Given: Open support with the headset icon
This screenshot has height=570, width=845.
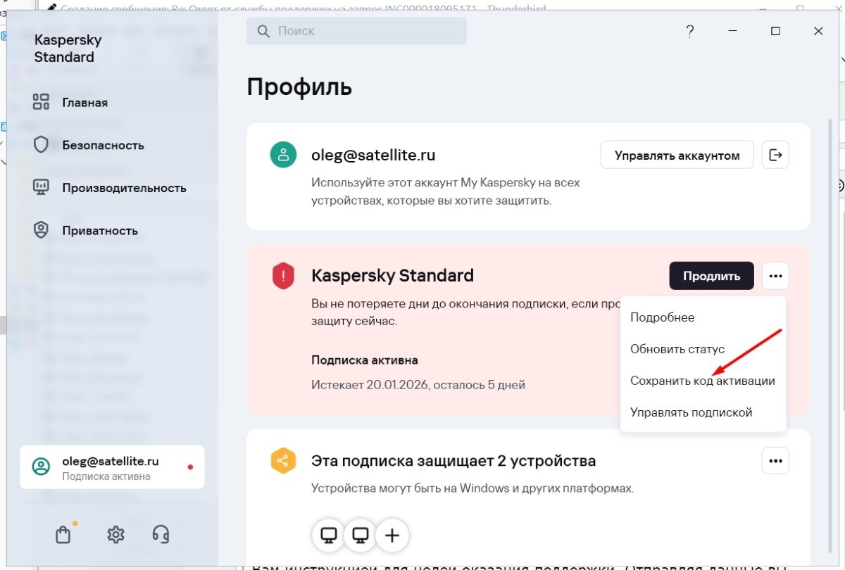Looking at the screenshot, I should click(x=161, y=535).
